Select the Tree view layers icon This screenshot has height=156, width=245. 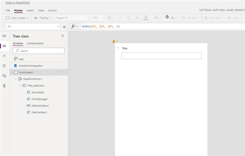click(x=4, y=46)
